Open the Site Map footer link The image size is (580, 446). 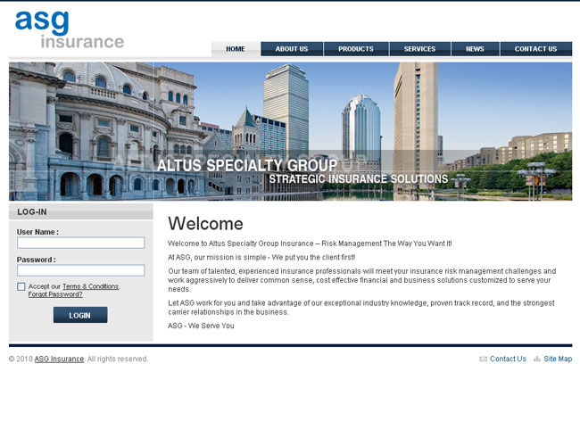pos(558,359)
